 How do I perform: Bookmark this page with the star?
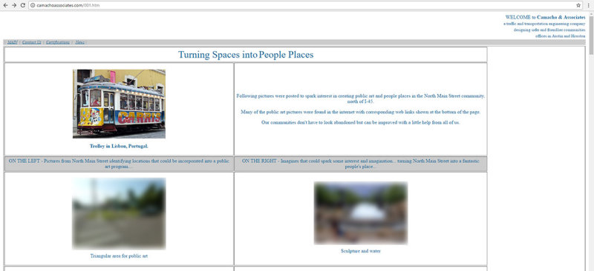tap(578, 5)
